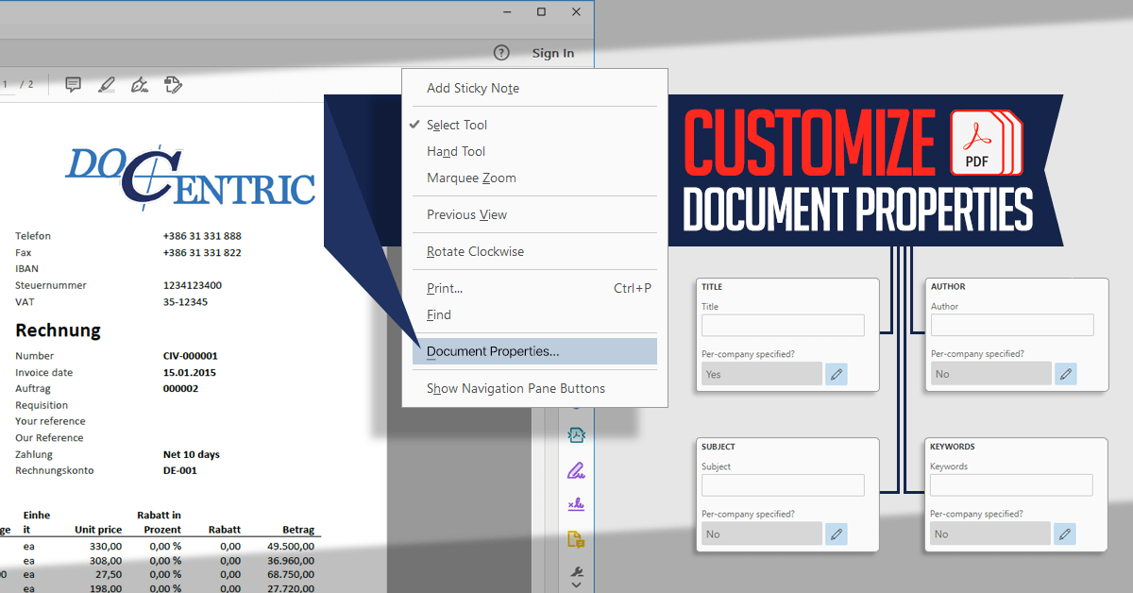The image size is (1133, 593).
Task: Click Telefon number +386 31 331 888
Action: click(202, 236)
